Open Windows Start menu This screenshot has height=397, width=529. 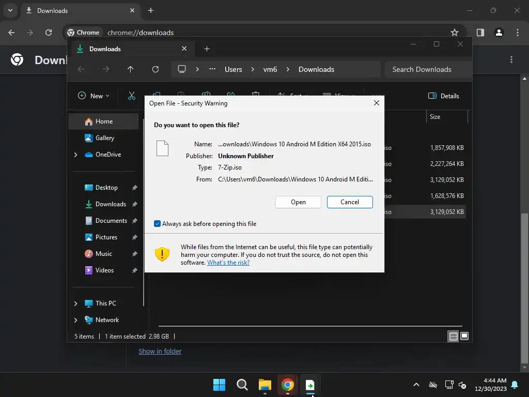point(219,385)
